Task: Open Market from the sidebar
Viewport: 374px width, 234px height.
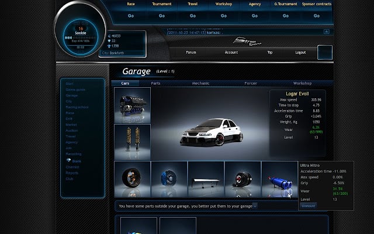Action: [71, 125]
